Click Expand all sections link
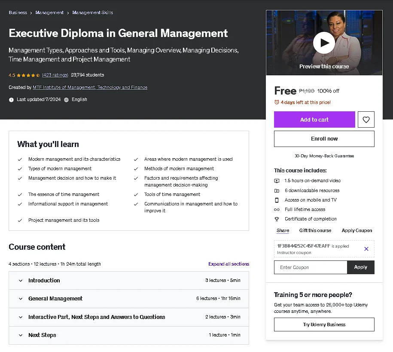 (x=228, y=264)
